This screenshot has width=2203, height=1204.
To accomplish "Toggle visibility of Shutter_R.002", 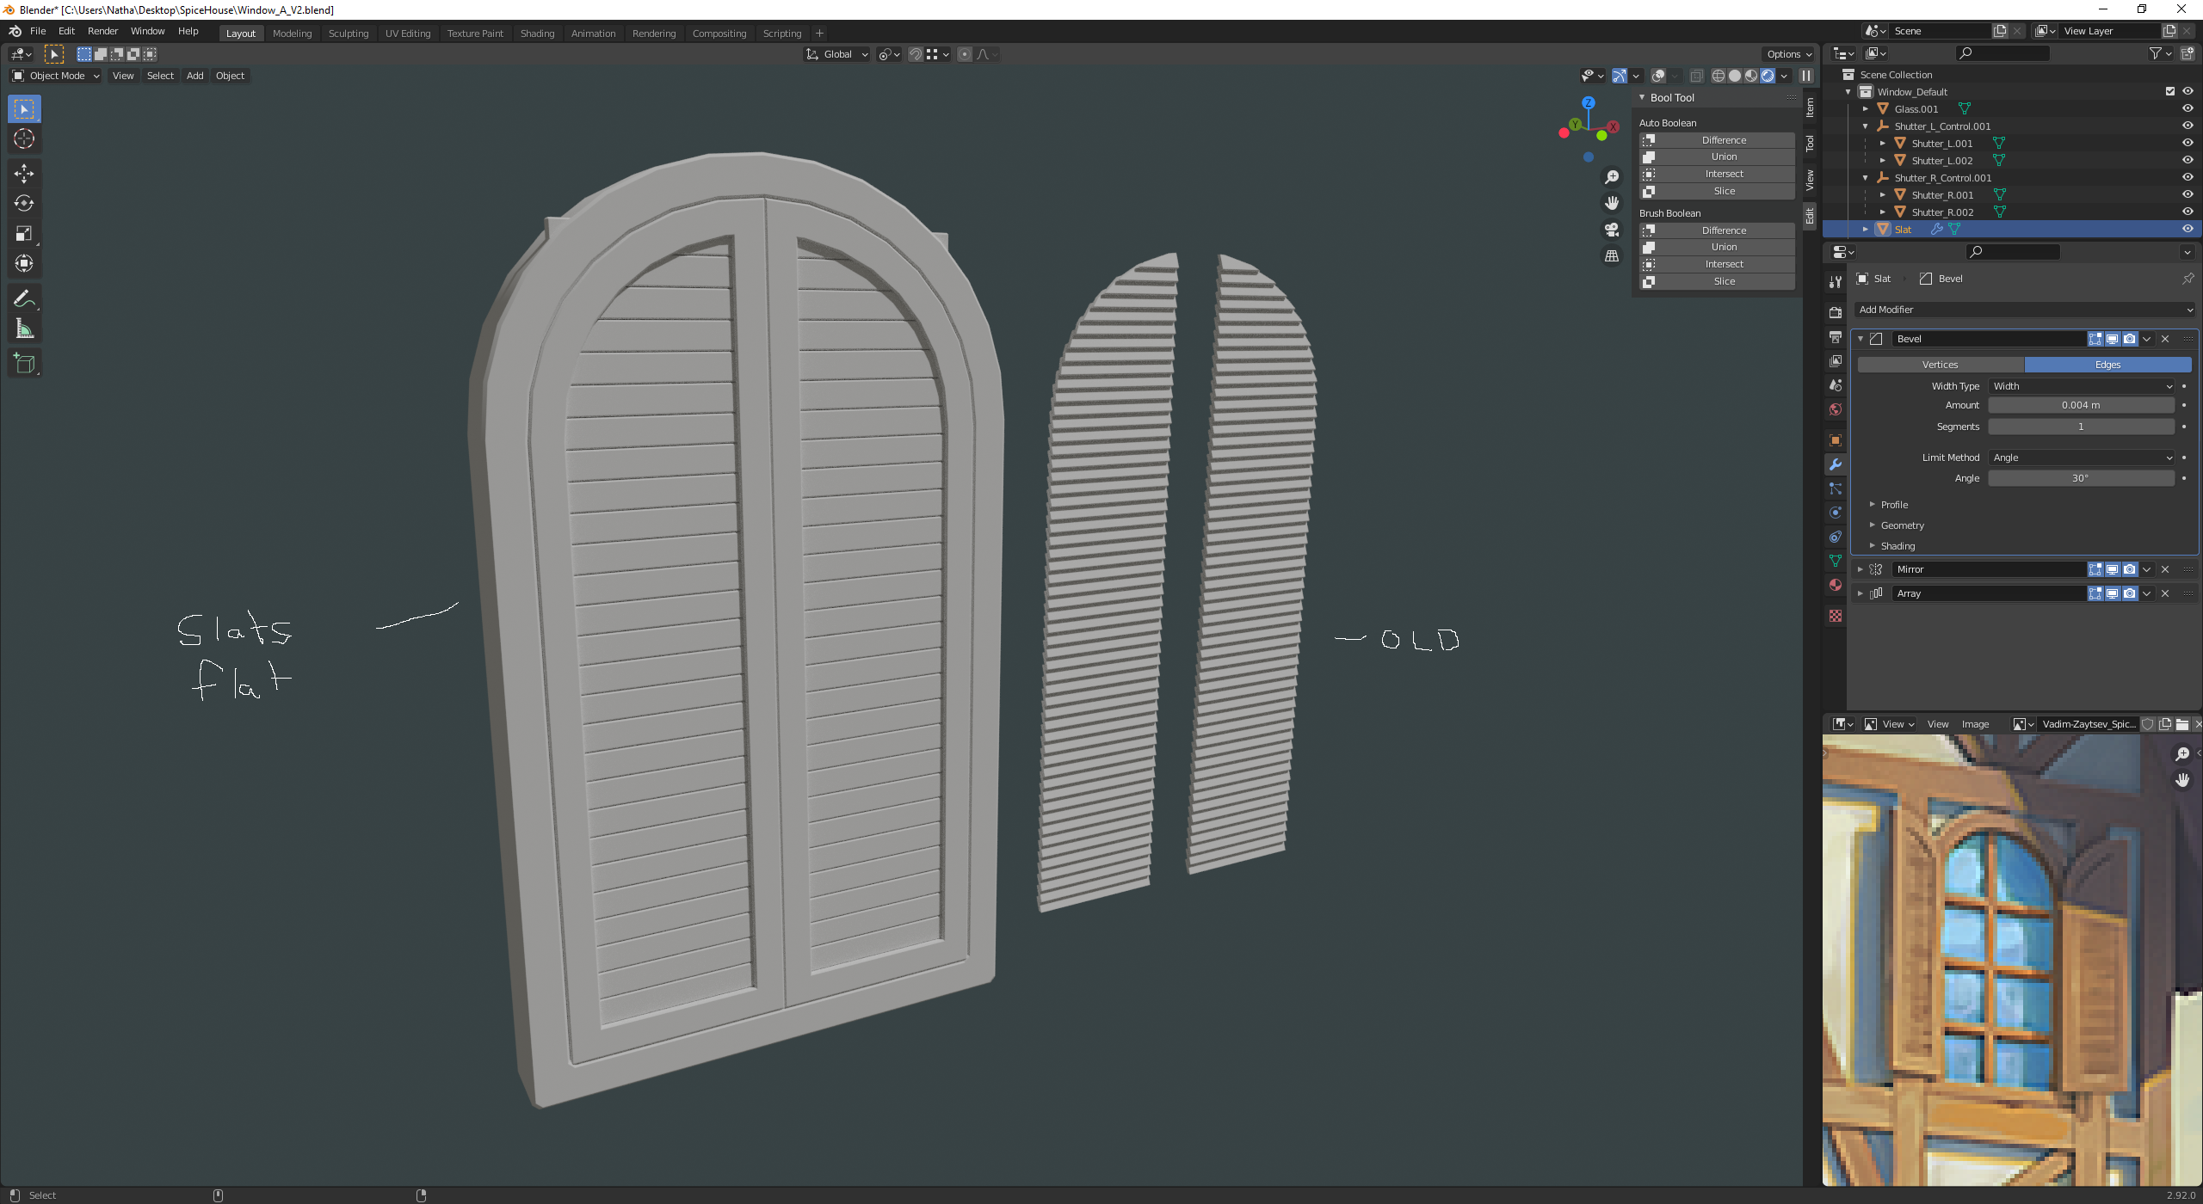I will pyautogui.click(x=2188, y=212).
